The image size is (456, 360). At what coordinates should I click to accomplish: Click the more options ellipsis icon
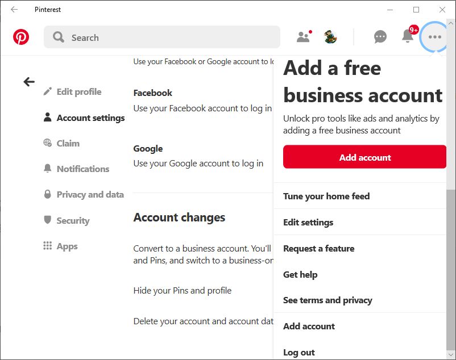click(434, 36)
